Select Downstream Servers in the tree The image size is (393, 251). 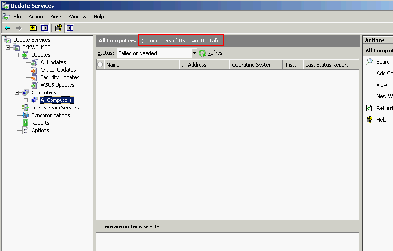55,108
